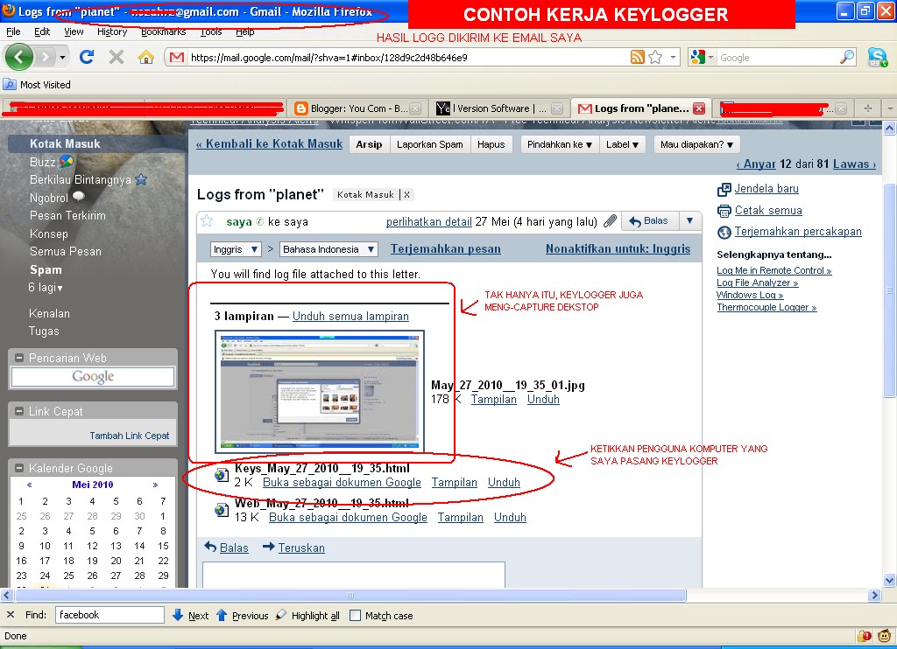Open the Bookmarks menu
The width and height of the screenshot is (897, 649).
pos(164,32)
